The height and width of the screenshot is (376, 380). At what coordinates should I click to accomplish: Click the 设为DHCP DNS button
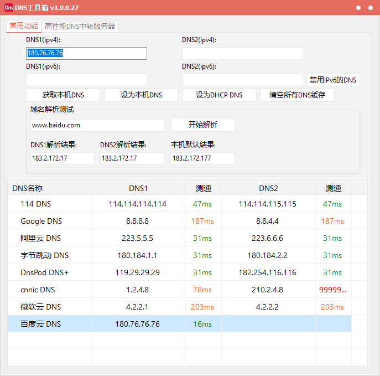[x=219, y=95]
